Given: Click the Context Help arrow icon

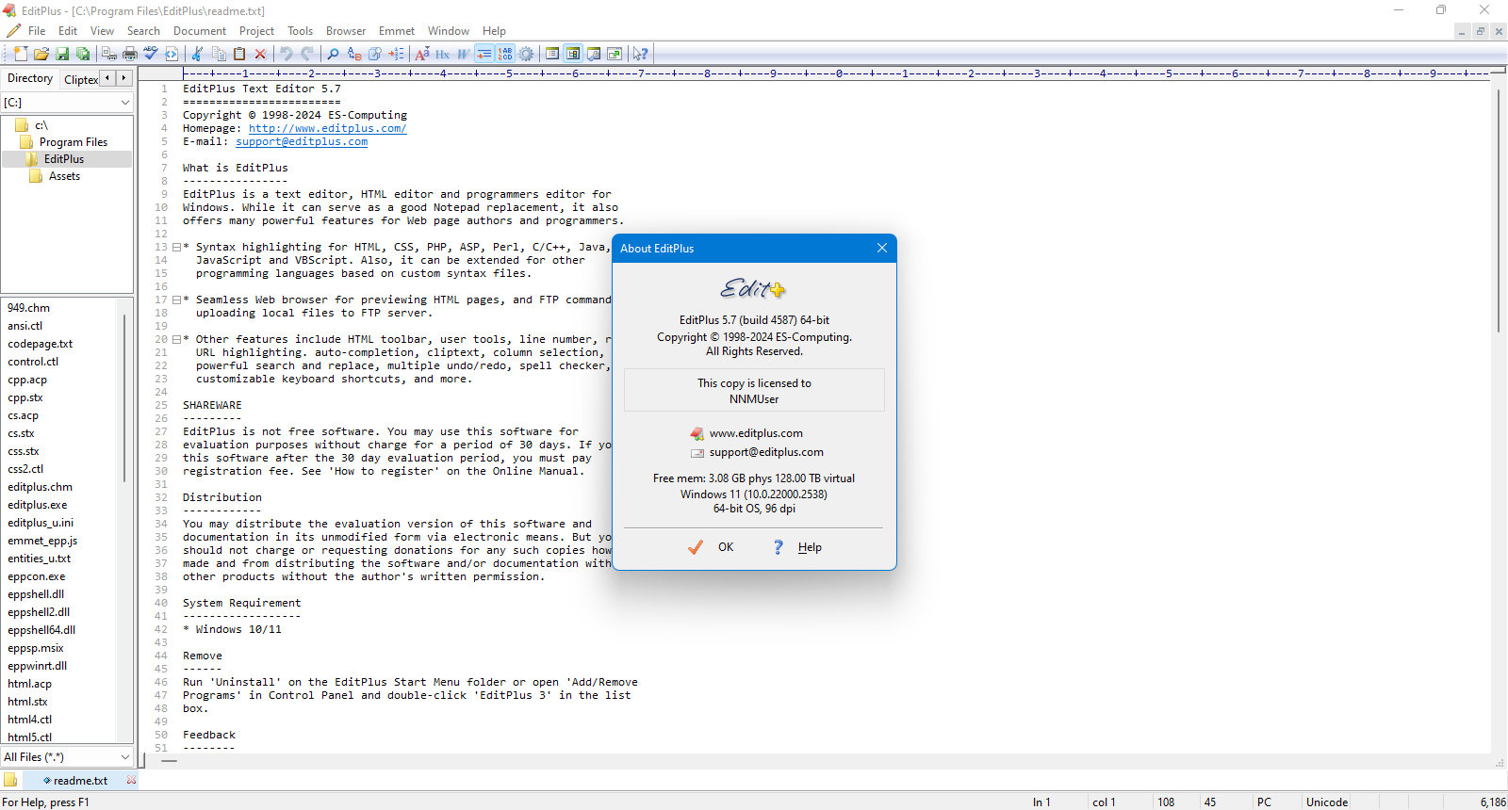Looking at the screenshot, I should tap(640, 54).
